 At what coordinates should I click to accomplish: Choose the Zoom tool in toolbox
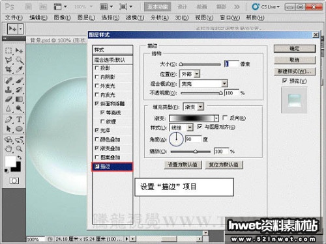point(19,149)
